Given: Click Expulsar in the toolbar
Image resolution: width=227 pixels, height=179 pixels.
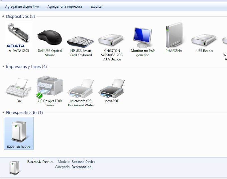Looking at the screenshot, I should point(96,7).
